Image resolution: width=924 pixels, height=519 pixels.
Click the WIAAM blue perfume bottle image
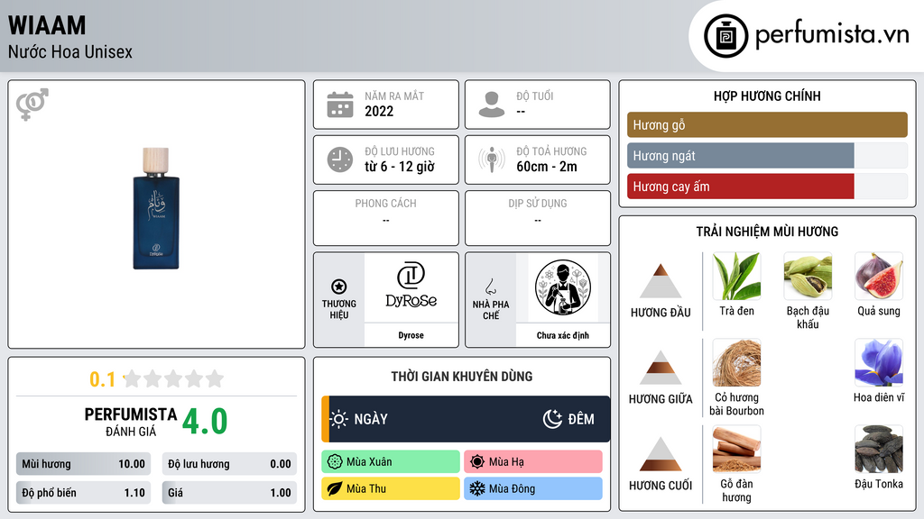156,209
